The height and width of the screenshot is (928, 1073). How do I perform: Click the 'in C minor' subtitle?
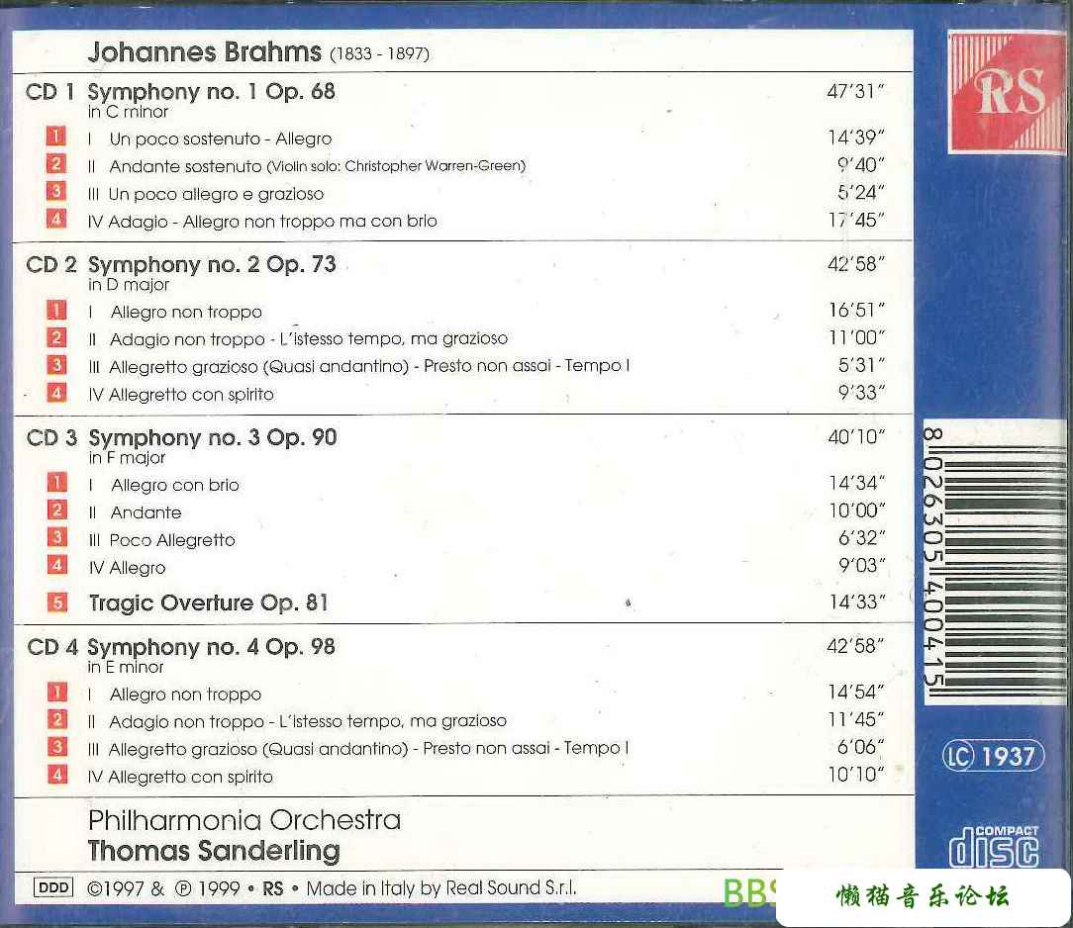coord(128,112)
